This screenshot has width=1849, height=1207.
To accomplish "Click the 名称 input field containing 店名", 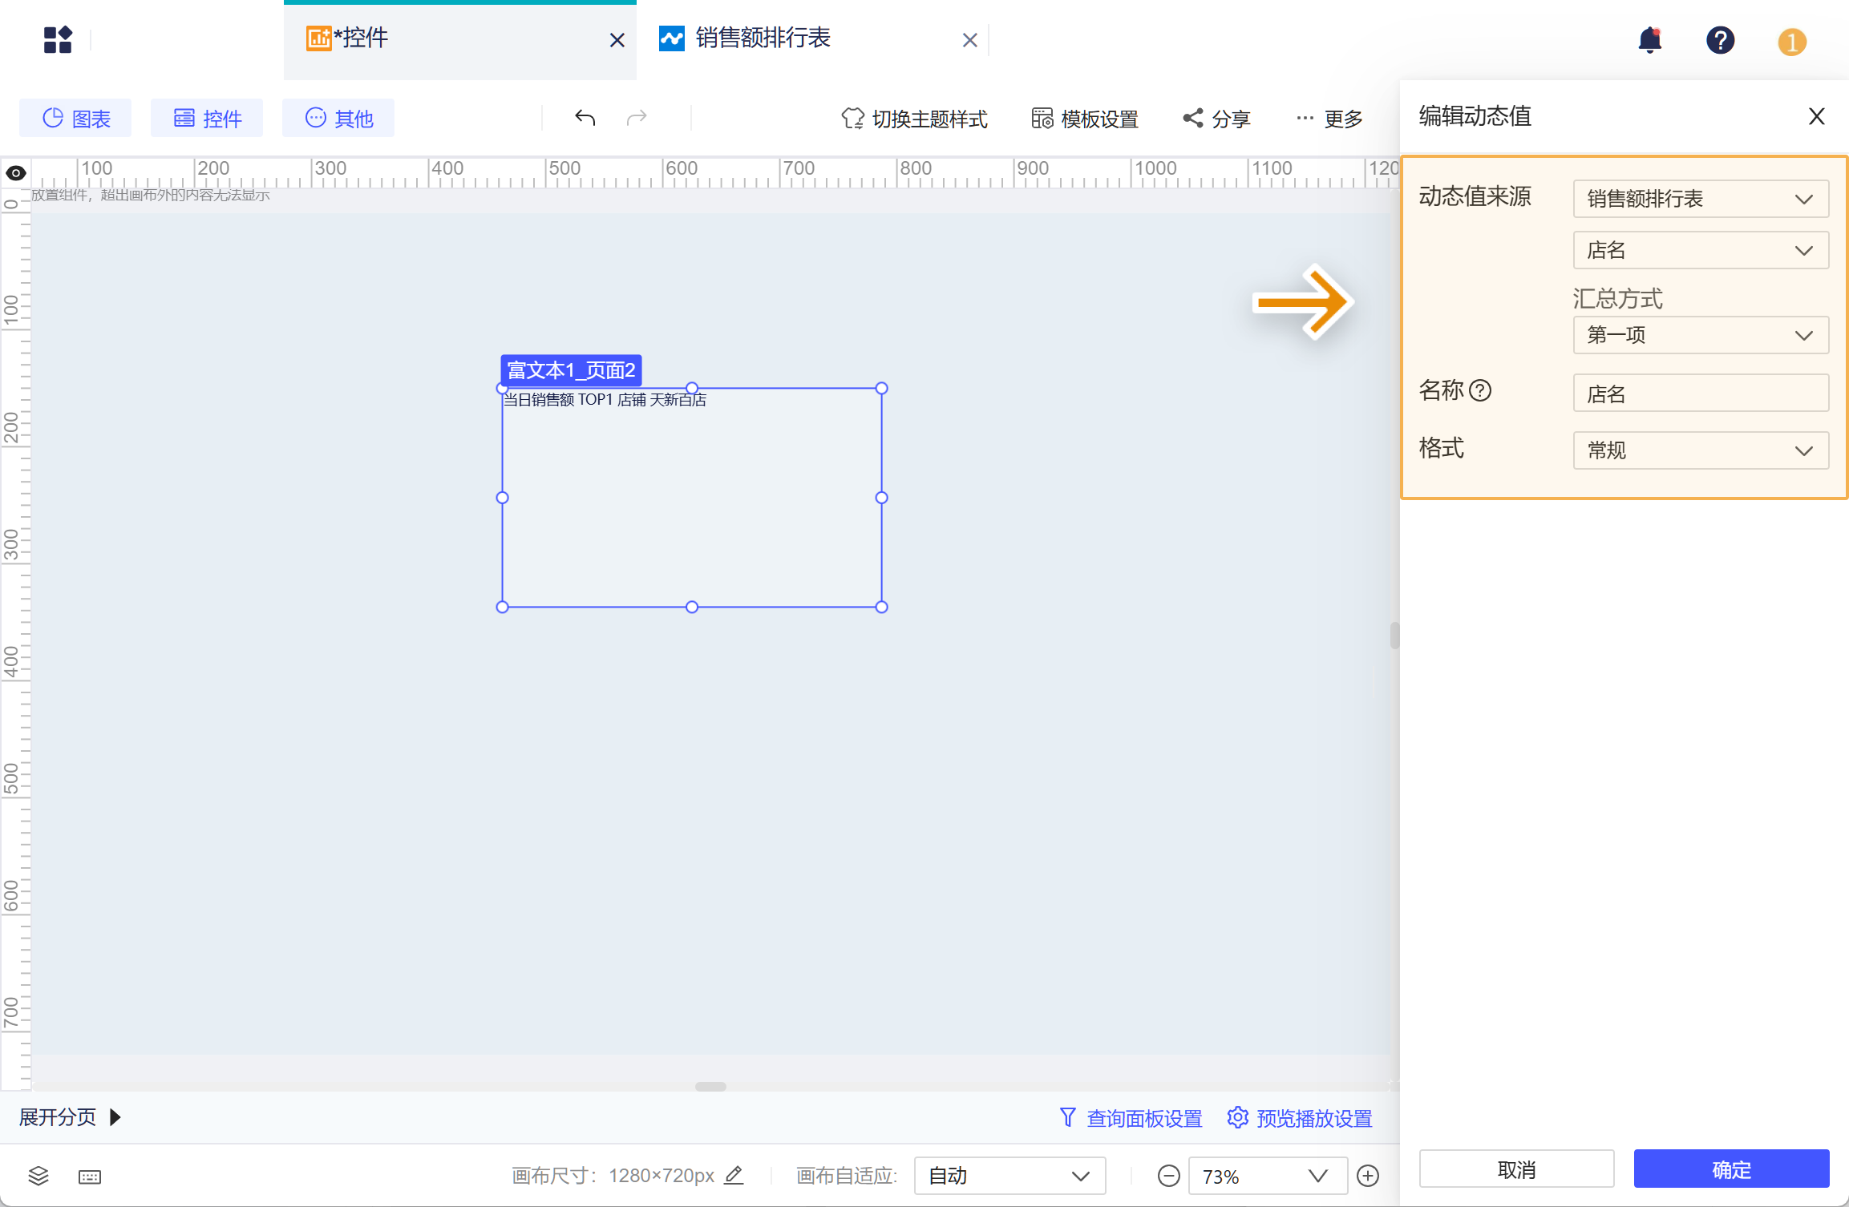I will pyautogui.click(x=1700, y=393).
